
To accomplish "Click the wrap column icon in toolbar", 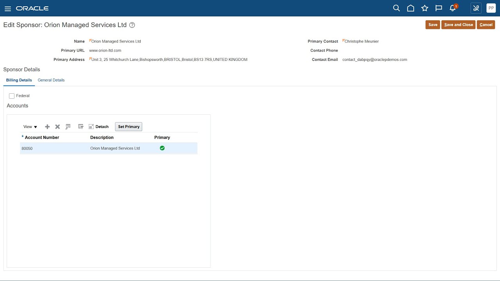I will (81, 126).
